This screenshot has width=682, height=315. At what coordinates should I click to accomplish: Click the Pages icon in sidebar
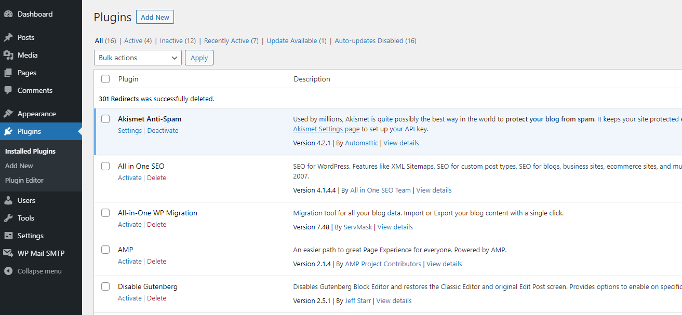pos(8,73)
